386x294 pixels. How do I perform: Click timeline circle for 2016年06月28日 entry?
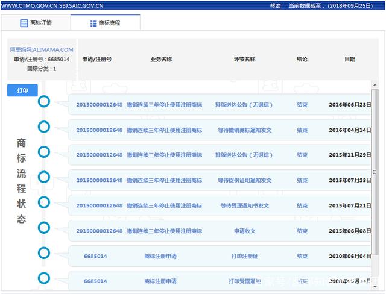pos(44,101)
